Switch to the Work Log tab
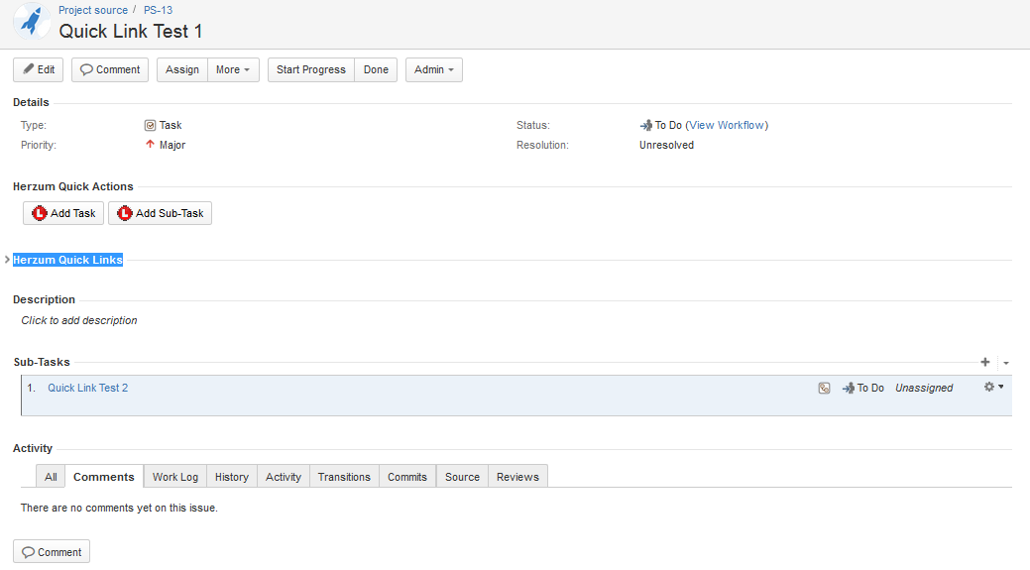This screenshot has width=1030, height=570. 175,477
